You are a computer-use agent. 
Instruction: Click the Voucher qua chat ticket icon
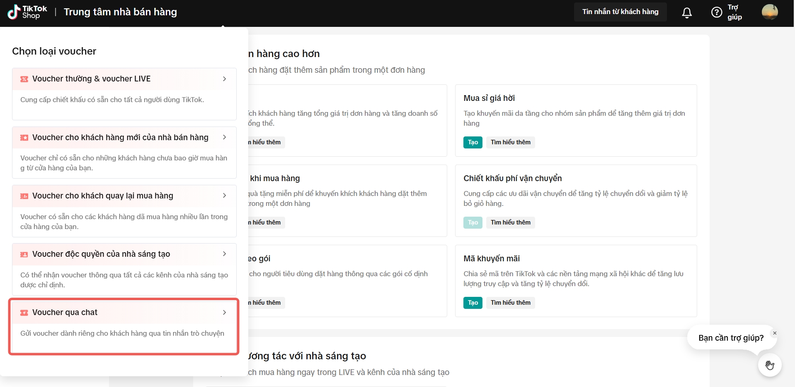[24, 313]
